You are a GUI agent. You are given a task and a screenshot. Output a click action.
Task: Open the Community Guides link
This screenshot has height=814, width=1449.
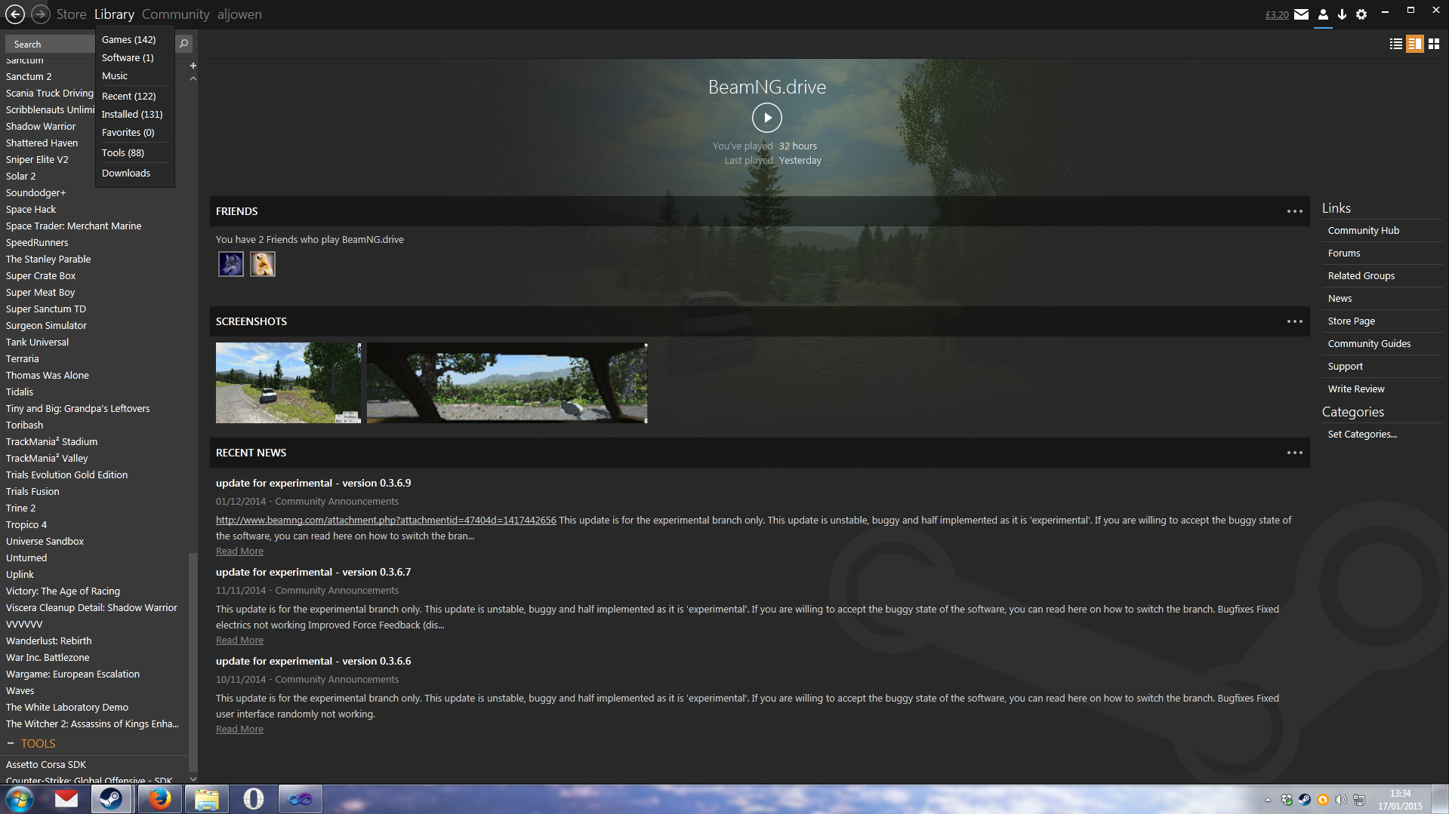pyautogui.click(x=1369, y=343)
